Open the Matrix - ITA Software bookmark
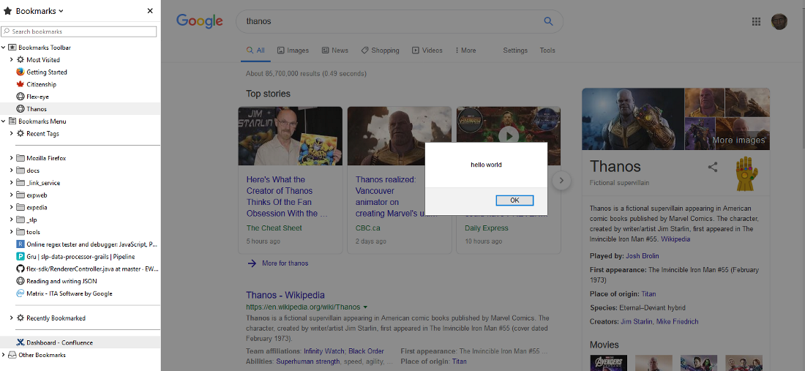Viewport: 805px width, 371px height. coord(70,294)
